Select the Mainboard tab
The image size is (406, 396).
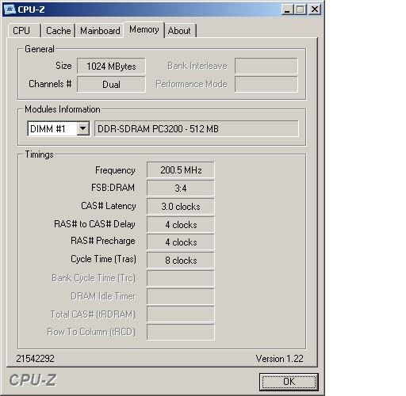coord(100,31)
